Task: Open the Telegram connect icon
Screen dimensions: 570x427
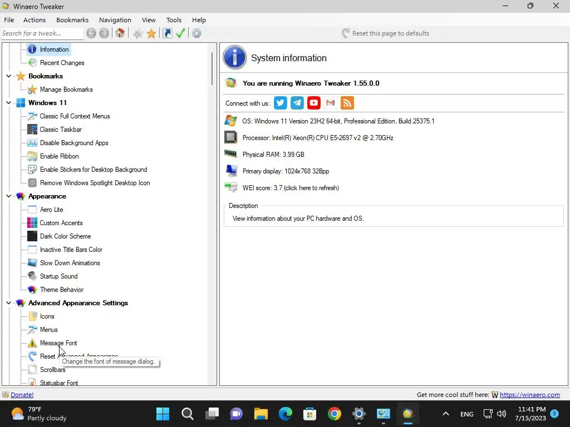Action: pos(297,103)
